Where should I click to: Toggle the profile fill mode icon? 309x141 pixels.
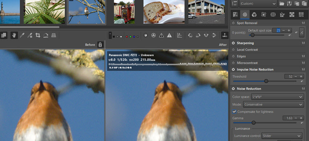tap(234, 4)
